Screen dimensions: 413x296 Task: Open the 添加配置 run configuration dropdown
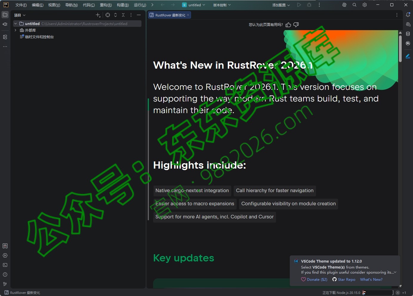[x=281, y=5]
